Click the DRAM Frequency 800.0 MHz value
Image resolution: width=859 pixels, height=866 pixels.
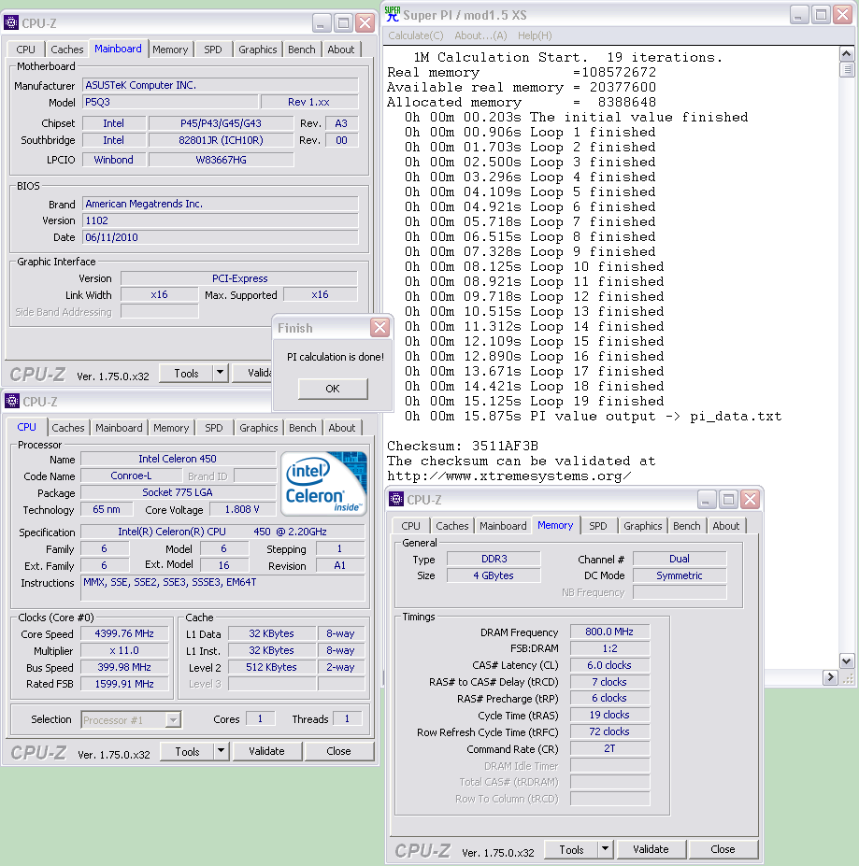point(609,632)
